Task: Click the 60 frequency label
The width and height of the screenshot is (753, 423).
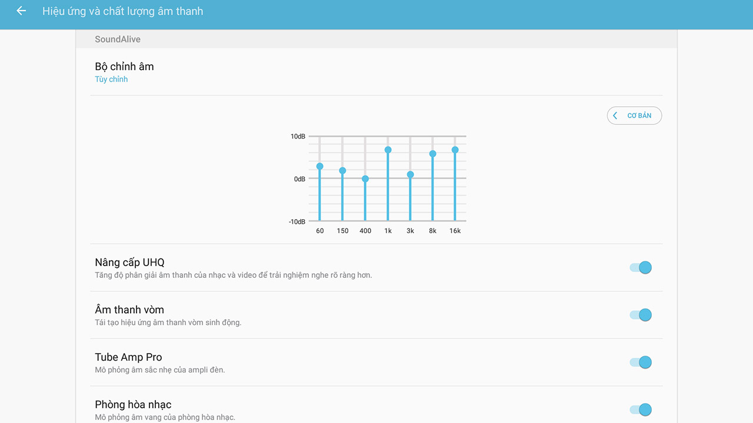Action: (320, 231)
